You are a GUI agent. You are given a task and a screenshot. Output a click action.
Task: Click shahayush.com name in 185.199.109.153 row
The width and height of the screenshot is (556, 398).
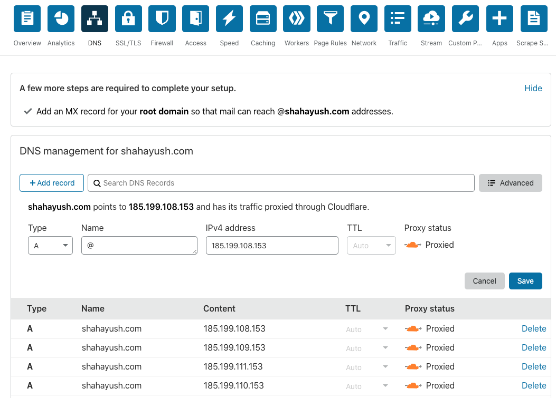[112, 348]
